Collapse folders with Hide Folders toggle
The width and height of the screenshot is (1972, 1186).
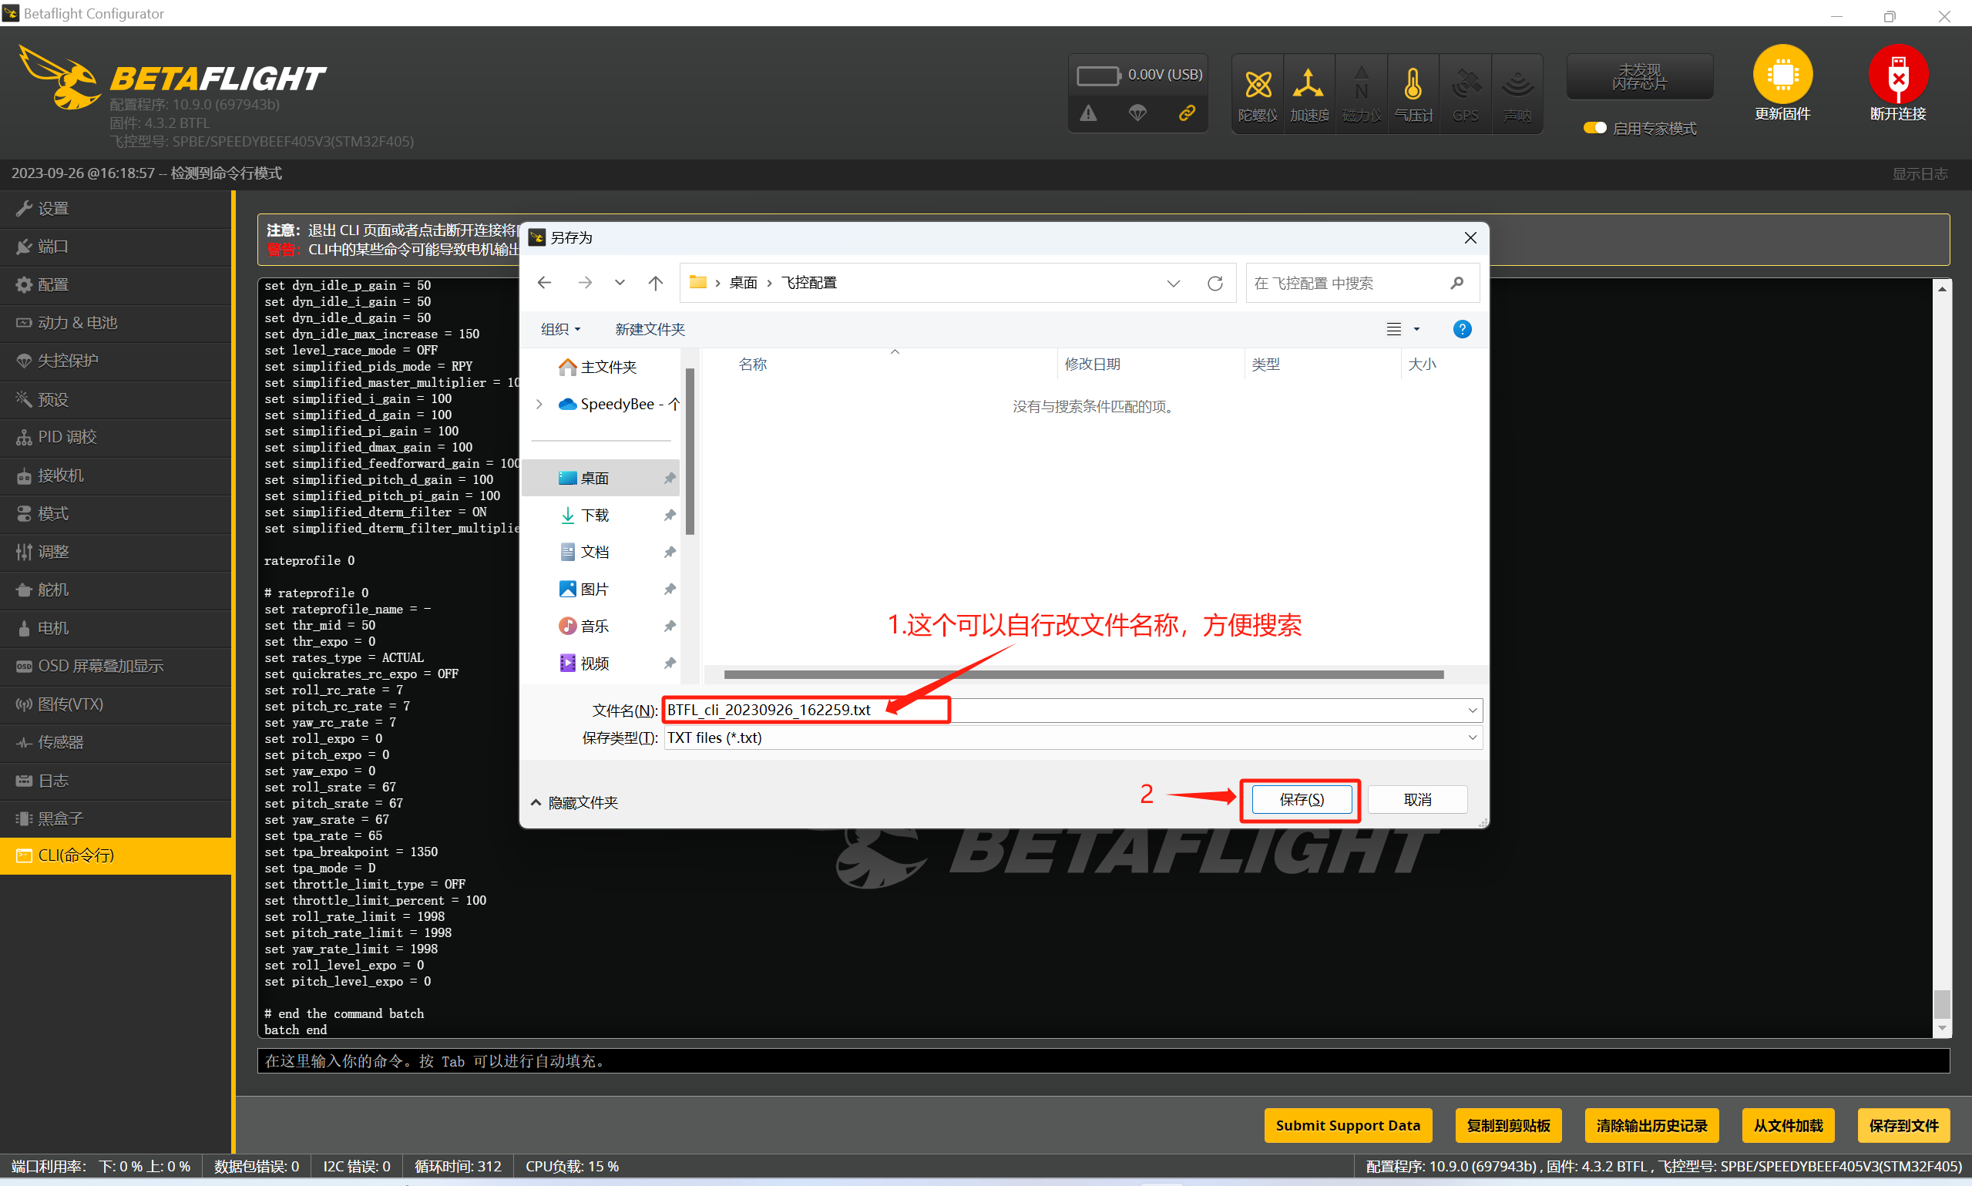pyautogui.click(x=575, y=802)
